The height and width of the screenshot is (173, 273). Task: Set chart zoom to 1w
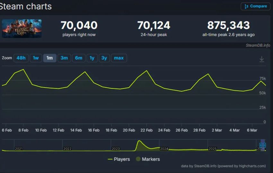[36, 58]
